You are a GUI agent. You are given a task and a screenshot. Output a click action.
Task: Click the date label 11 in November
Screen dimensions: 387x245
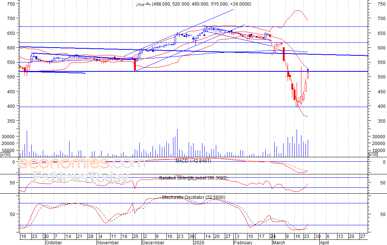click(113, 236)
